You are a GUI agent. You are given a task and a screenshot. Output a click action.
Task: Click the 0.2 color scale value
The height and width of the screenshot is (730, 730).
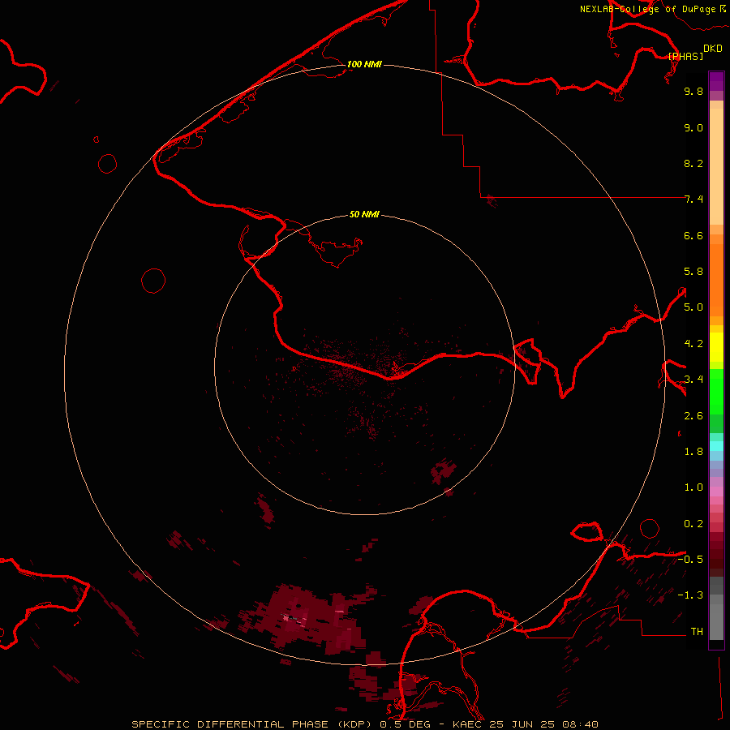tap(693, 524)
